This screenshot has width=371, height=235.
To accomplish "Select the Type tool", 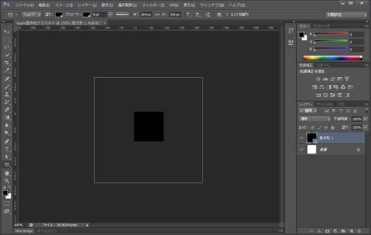I will coord(7,149).
